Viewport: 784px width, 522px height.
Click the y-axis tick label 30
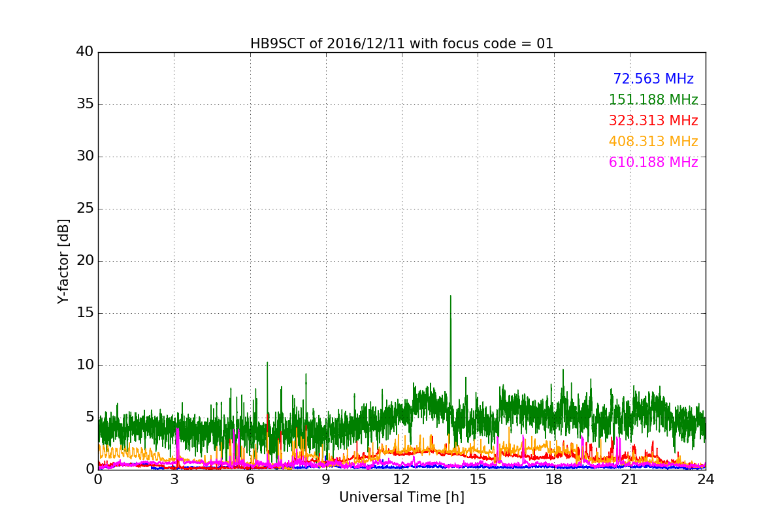pos(85,156)
